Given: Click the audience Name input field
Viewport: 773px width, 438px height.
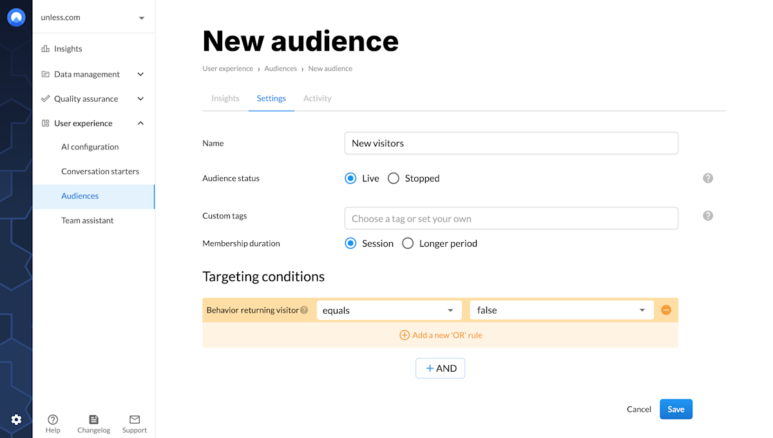Looking at the screenshot, I should pyautogui.click(x=511, y=143).
